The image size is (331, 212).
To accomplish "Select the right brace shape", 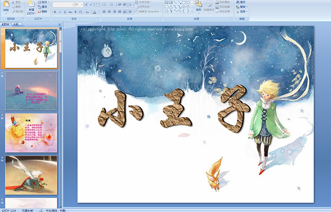I will point(188,11).
